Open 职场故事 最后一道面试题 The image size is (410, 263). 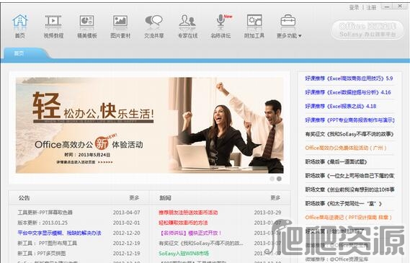[x=336, y=162]
